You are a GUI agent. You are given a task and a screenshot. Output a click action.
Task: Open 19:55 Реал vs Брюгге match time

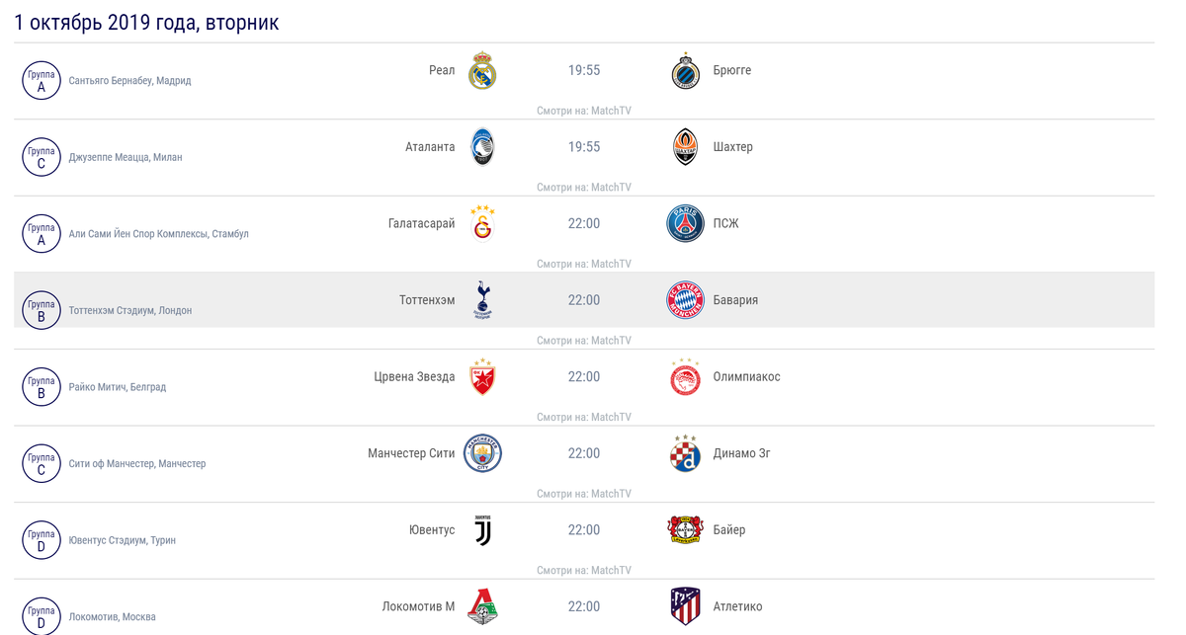584,70
